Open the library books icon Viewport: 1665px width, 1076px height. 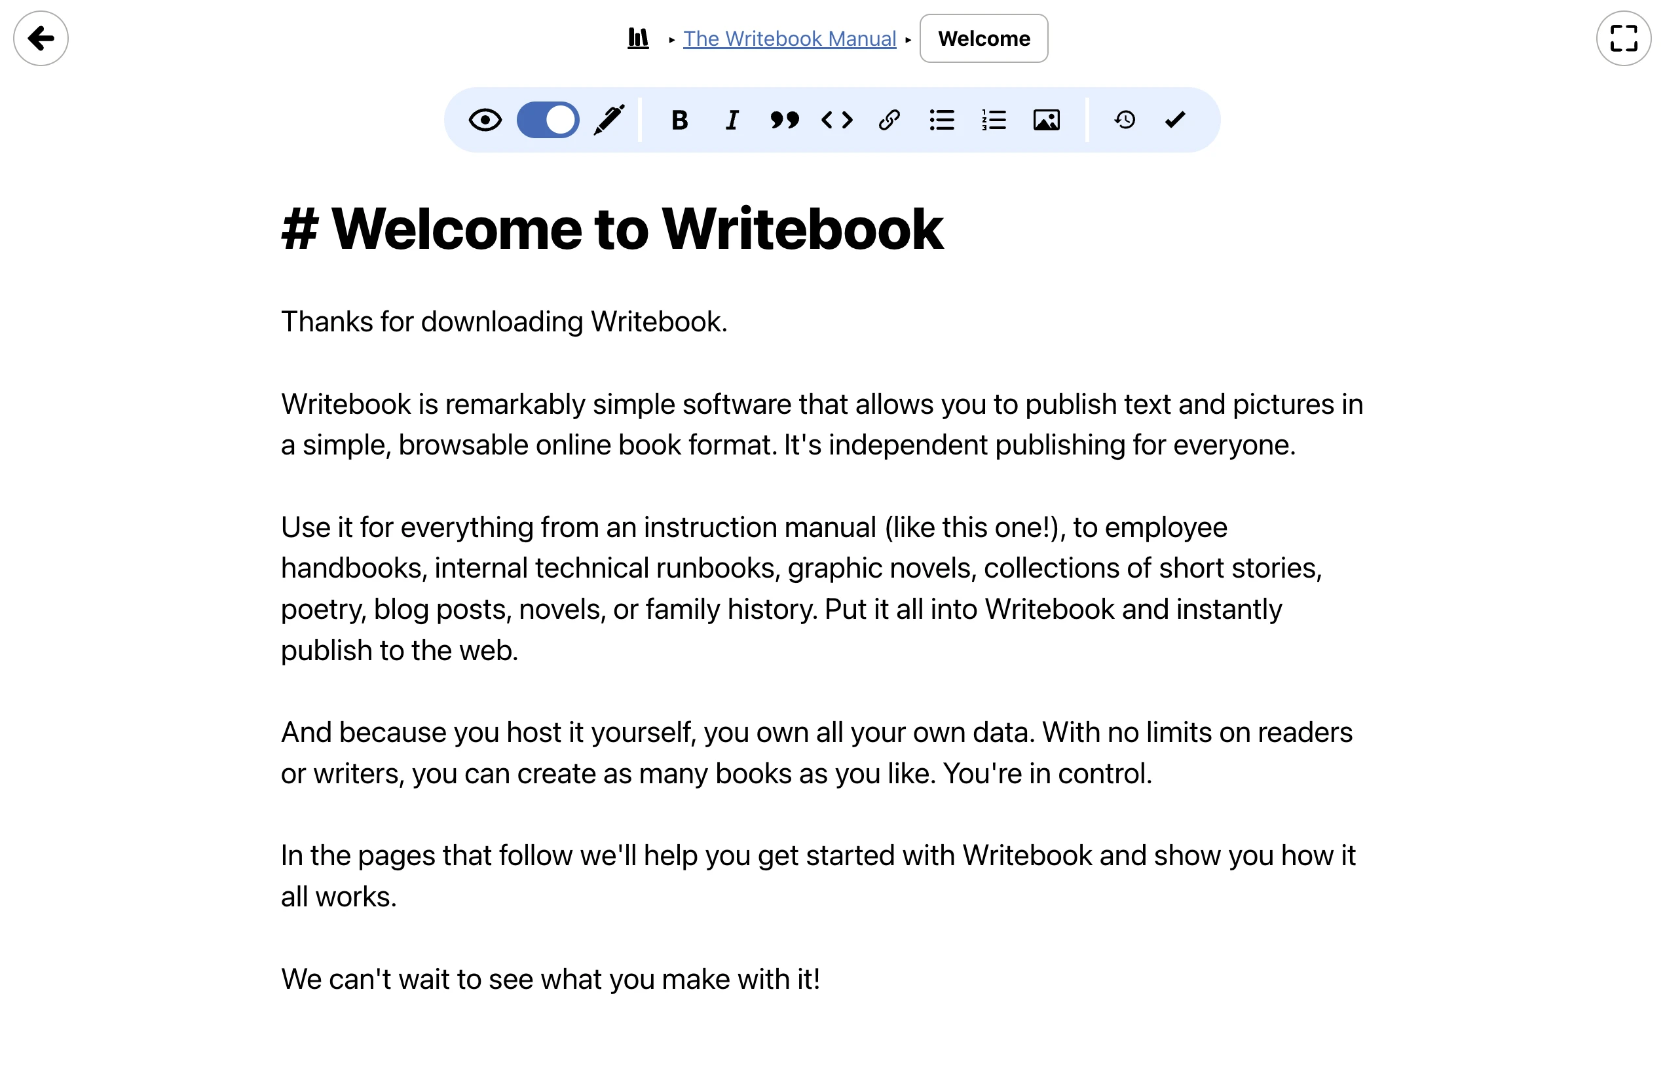pos(638,39)
